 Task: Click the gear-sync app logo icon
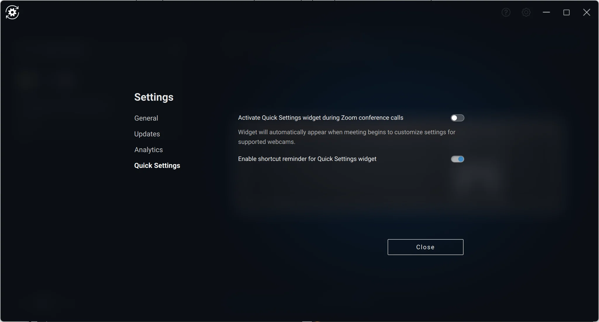(x=12, y=12)
